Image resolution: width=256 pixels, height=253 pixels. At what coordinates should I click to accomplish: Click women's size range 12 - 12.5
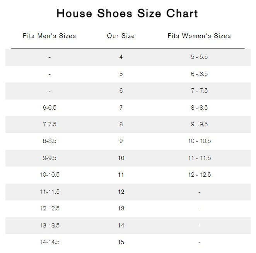click(x=199, y=175)
